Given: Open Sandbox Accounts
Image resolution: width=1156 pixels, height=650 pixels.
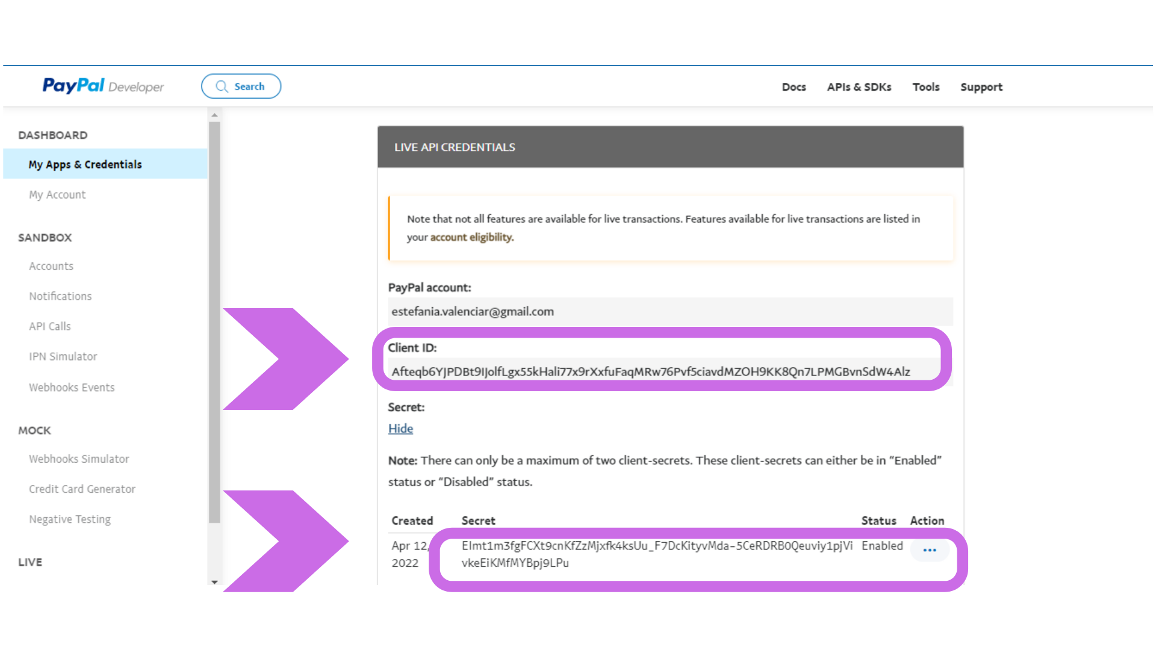Looking at the screenshot, I should 51,266.
